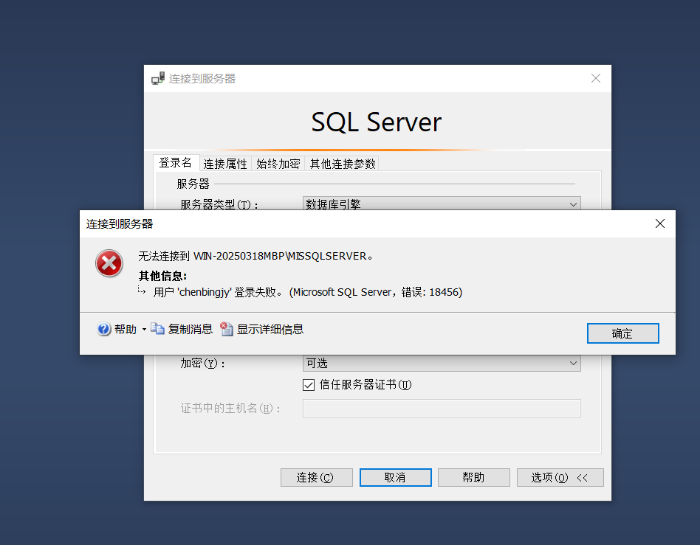Image resolution: width=700 pixels, height=545 pixels.
Task: Click the blue Help question mark icon
Action: 103,329
